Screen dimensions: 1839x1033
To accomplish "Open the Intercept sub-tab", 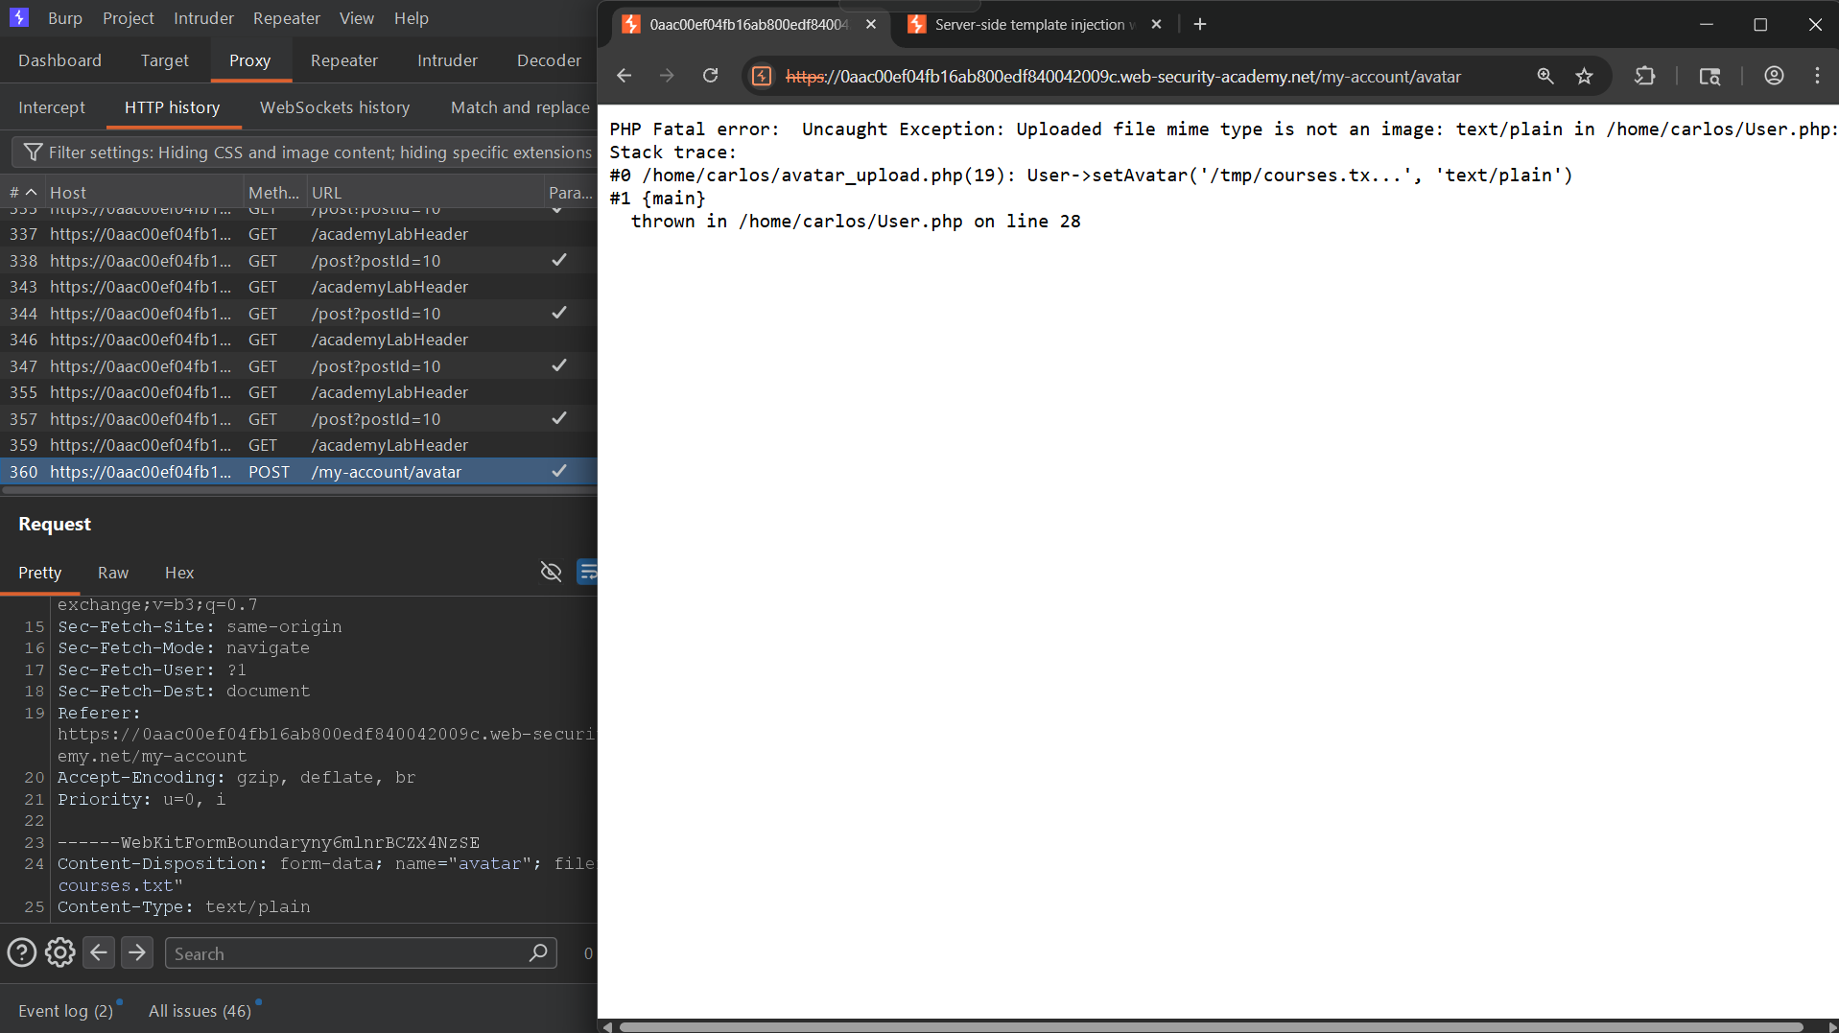I will [x=52, y=107].
